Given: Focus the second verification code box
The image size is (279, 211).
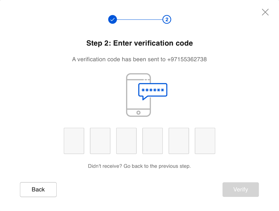Looking at the screenshot, I should pos(100,141).
